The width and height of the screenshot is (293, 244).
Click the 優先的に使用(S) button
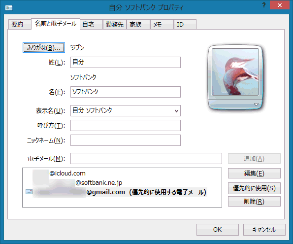(x=254, y=188)
